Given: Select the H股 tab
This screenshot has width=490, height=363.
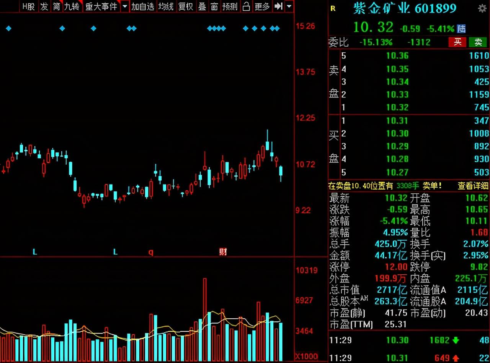Looking at the screenshot, I should 28,6.
